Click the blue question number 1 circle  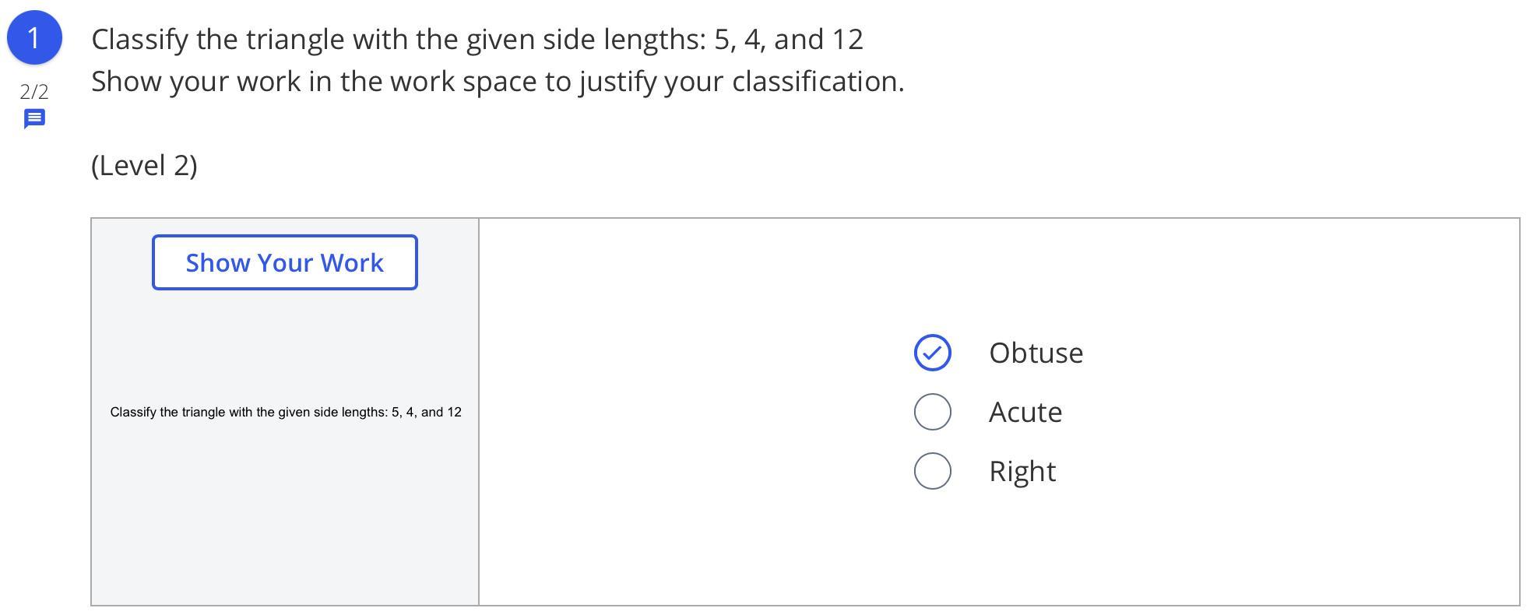(x=34, y=37)
